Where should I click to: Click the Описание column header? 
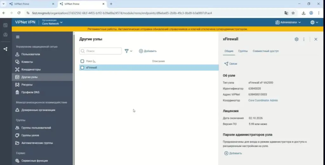pyautogui.click(x=158, y=61)
